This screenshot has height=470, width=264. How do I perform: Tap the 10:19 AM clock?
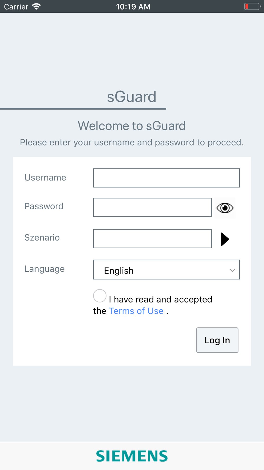(x=133, y=7)
